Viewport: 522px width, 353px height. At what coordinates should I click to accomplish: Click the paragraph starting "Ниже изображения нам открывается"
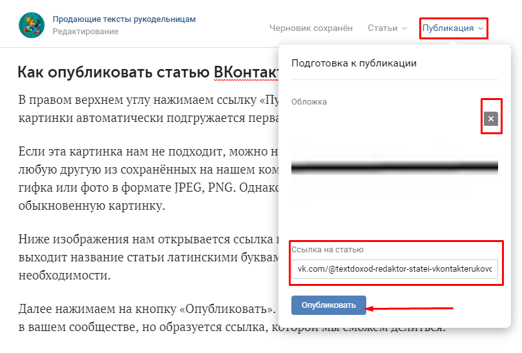click(x=148, y=257)
